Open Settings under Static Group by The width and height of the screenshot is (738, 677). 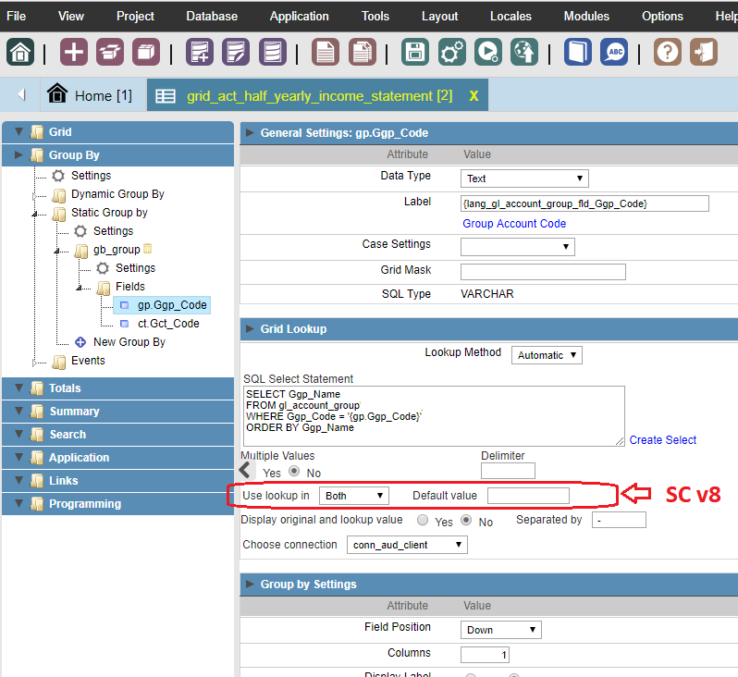click(x=113, y=231)
